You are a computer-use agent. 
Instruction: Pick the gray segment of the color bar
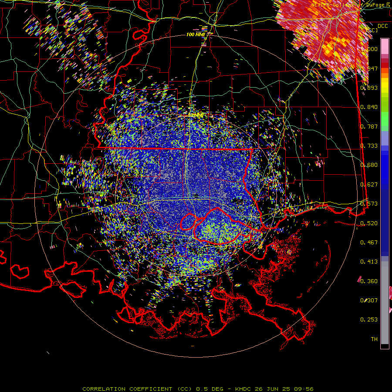[x=385, y=304]
